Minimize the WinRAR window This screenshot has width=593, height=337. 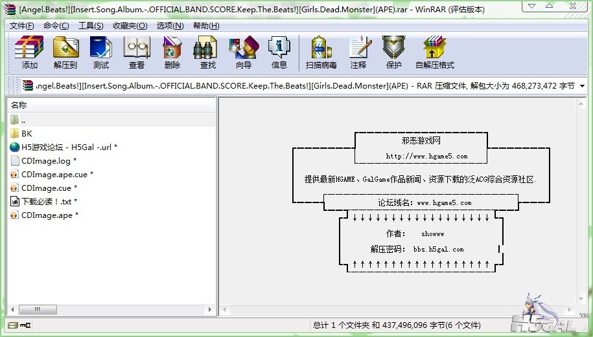tap(531, 6)
